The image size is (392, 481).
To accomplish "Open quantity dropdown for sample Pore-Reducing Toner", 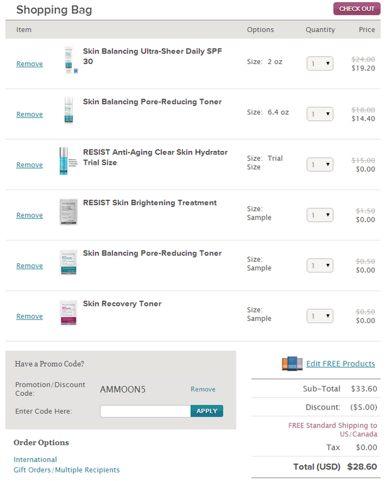I will (x=320, y=265).
